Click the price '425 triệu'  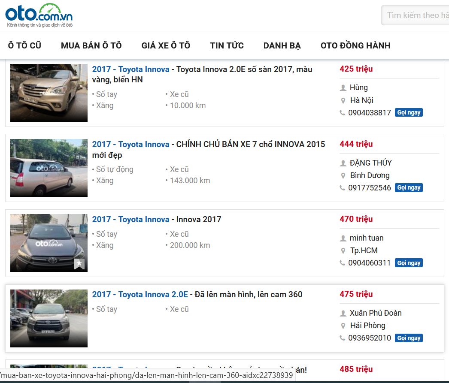tap(356, 69)
